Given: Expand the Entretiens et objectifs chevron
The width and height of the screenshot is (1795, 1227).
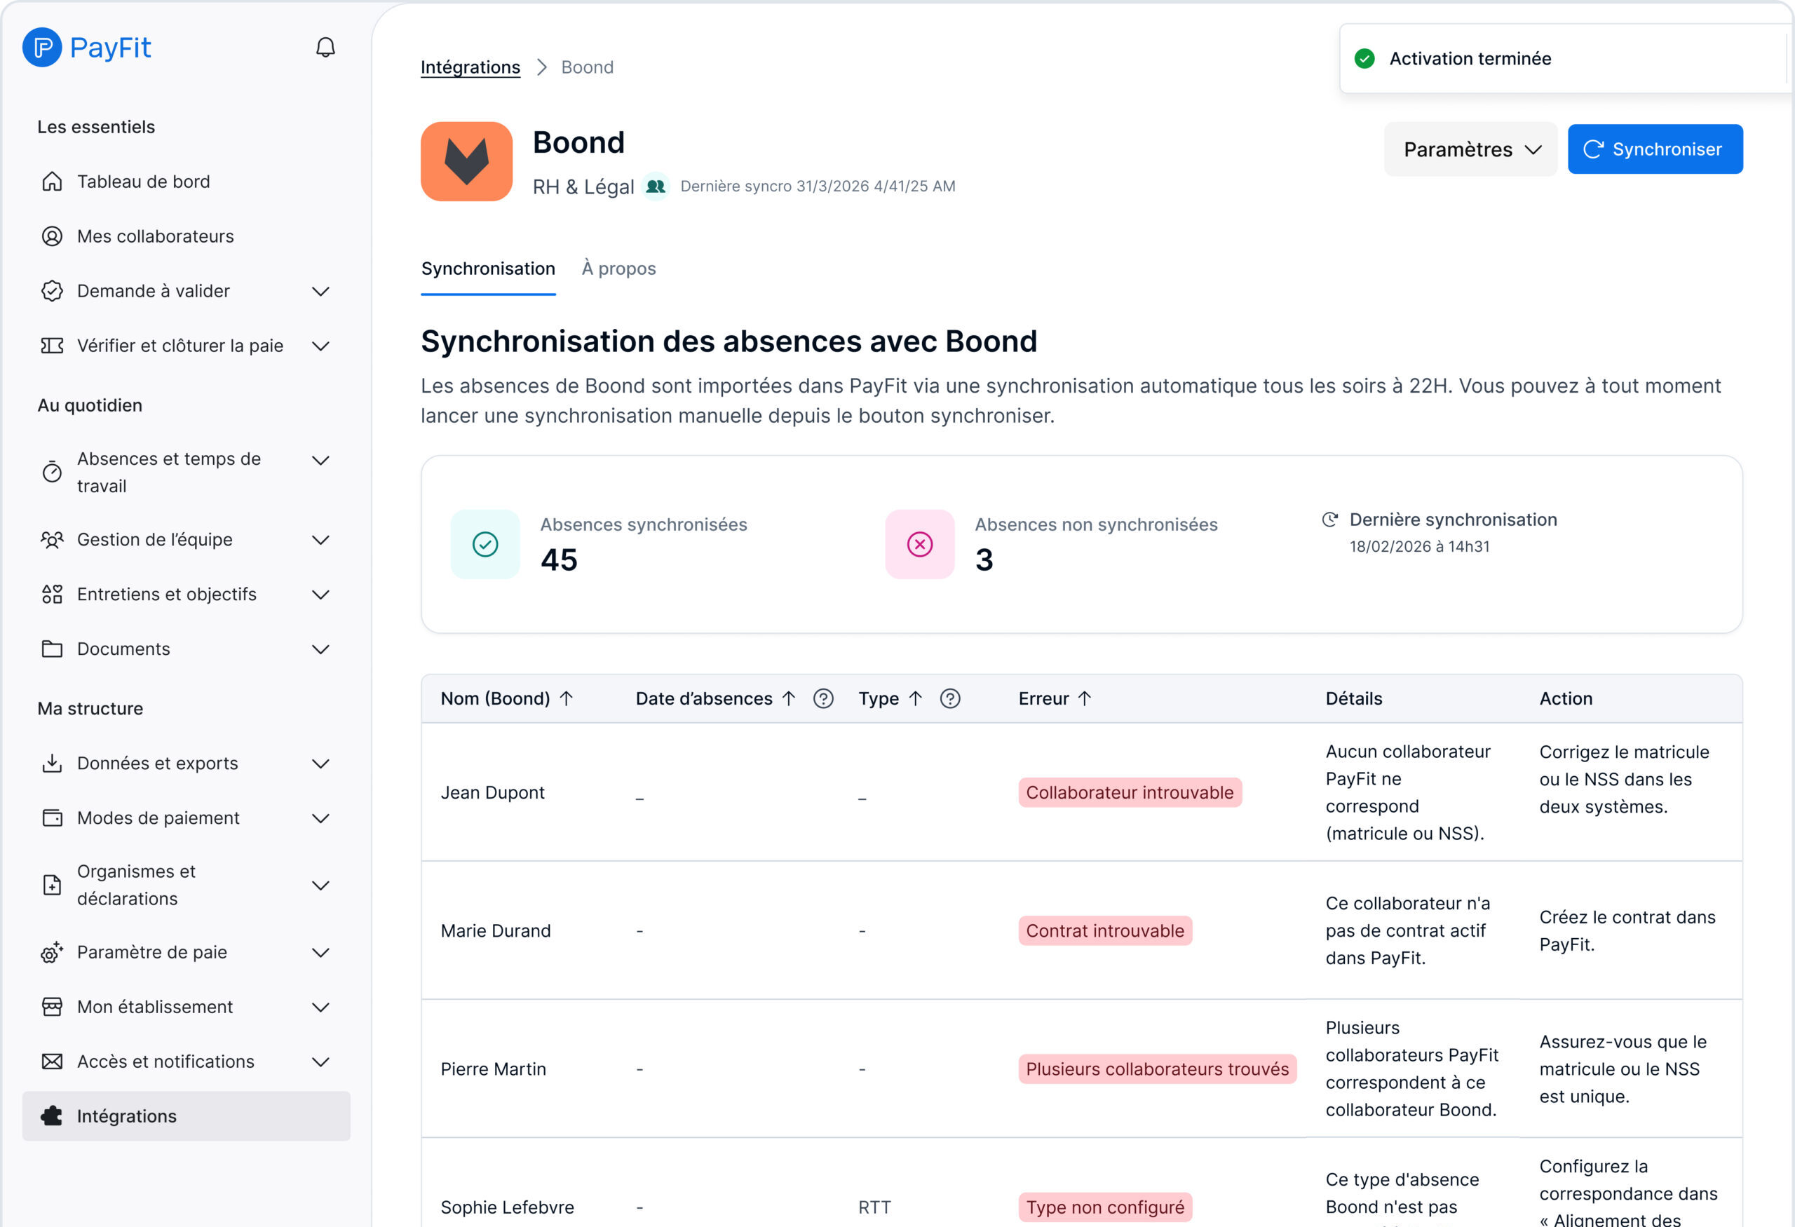Looking at the screenshot, I should click(320, 595).
